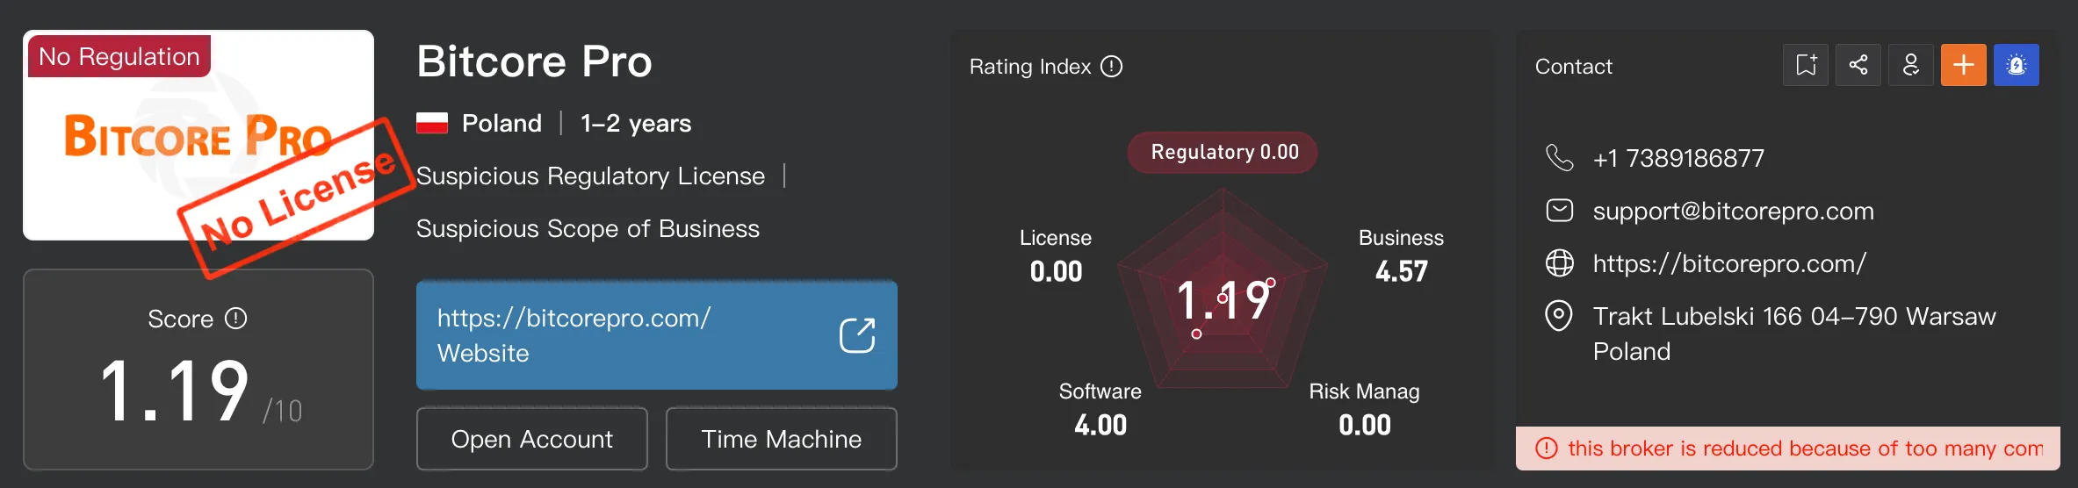Click the large 1.19 /10 score
This screenshot has width=2078, height=488.
click(x=201, y=391)
